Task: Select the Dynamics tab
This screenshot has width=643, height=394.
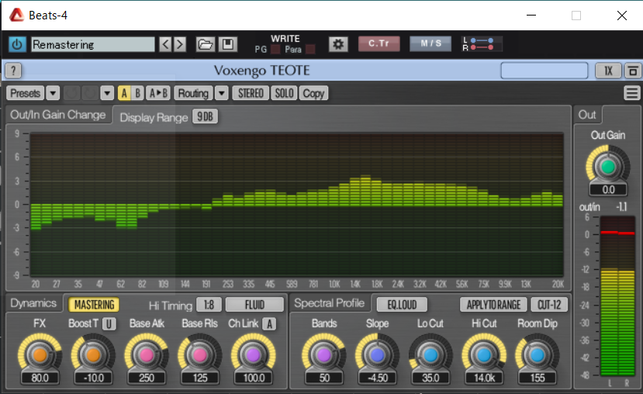Action: [33, 303]
